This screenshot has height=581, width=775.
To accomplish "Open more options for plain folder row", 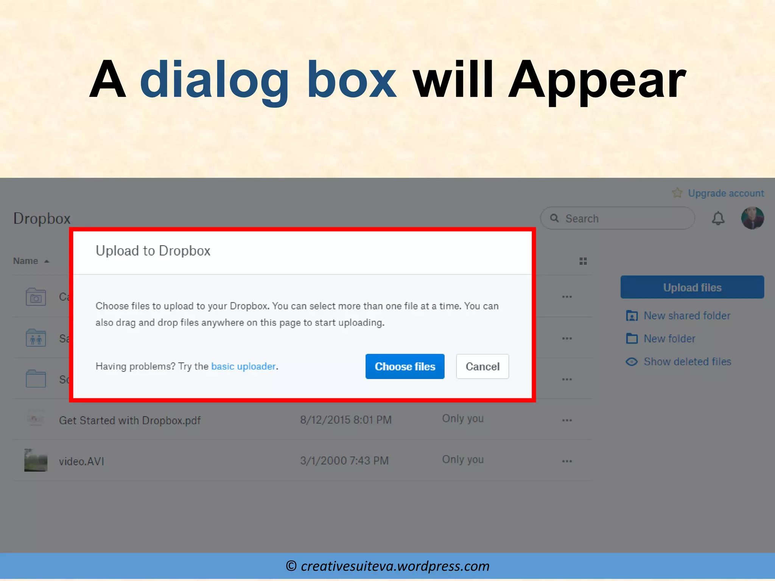I will 567,379.
